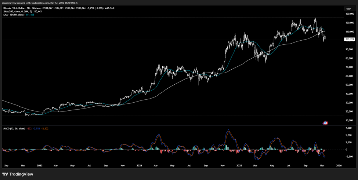Click the event flag icon on the chart
Image resolution: width=358 pixels, height=180 pixels.
point(325,123)
